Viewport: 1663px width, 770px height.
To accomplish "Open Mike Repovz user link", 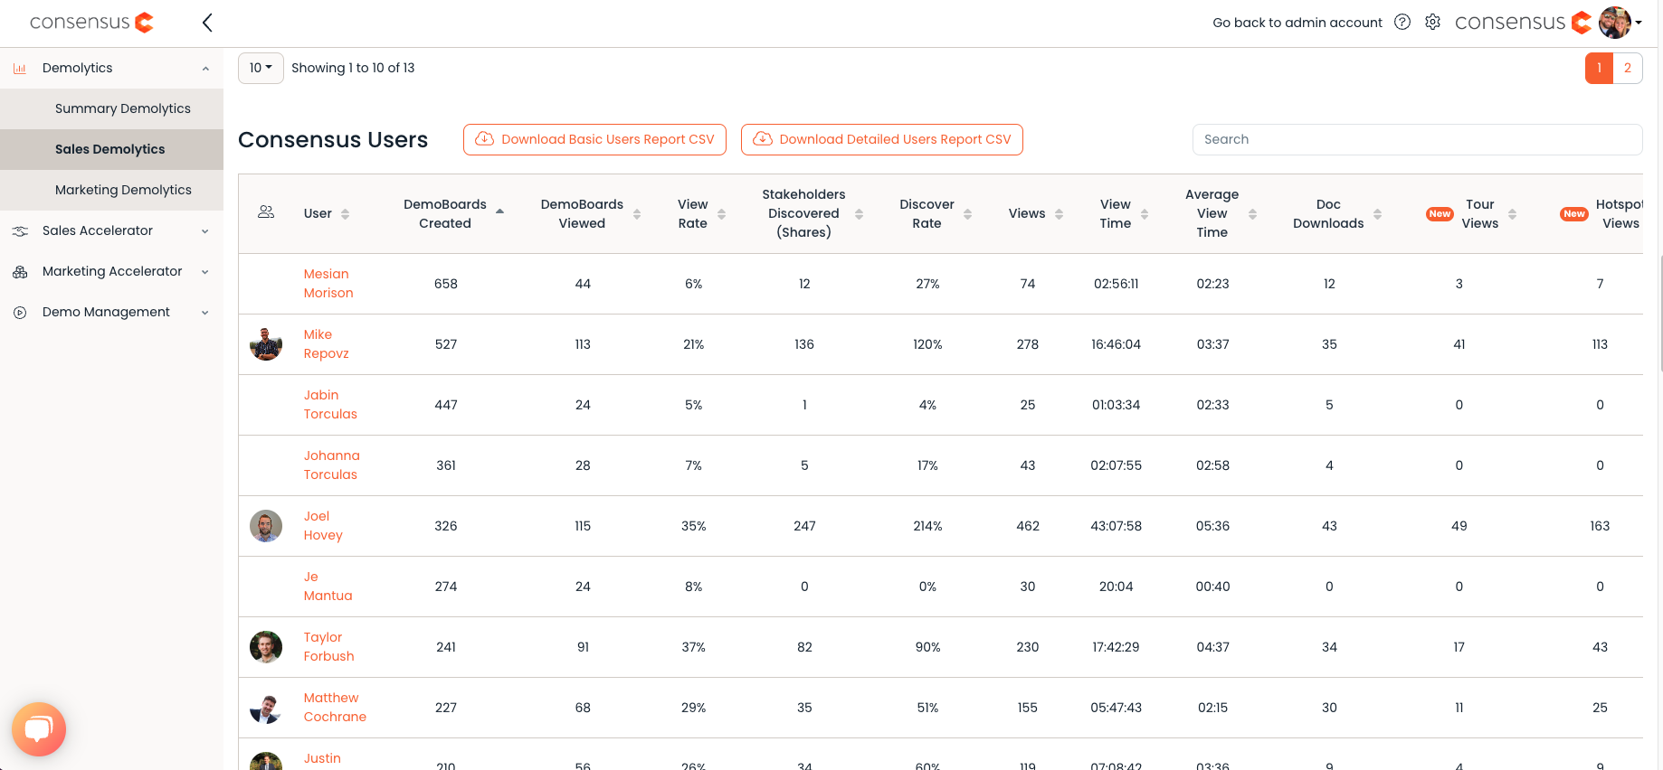I will [327, 344].
